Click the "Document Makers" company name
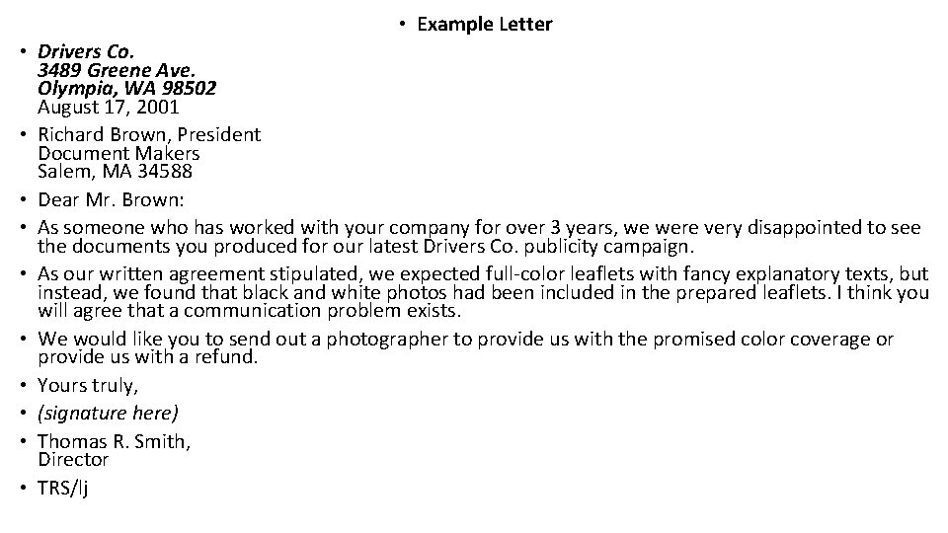The width and height of the screenshot is (948, 533). [x=118, y=153]
